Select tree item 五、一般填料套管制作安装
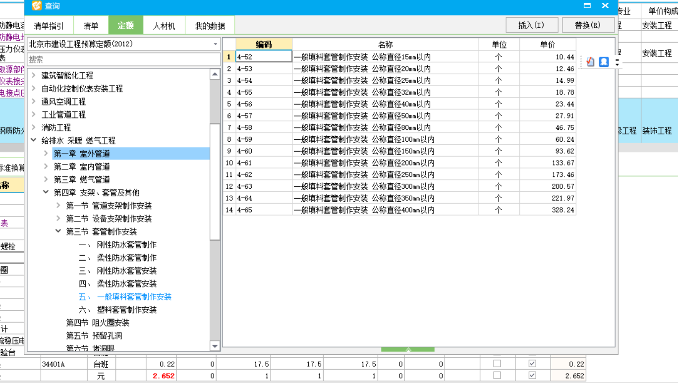 coord(125,297)
